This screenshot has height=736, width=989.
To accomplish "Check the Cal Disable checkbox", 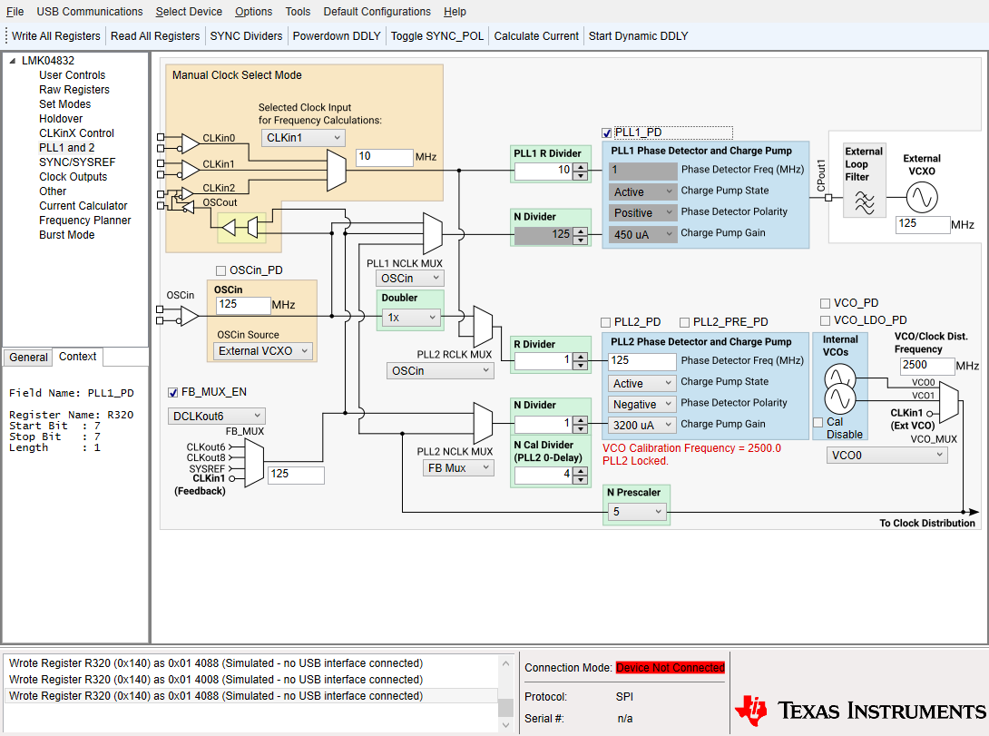I will 818,422.
